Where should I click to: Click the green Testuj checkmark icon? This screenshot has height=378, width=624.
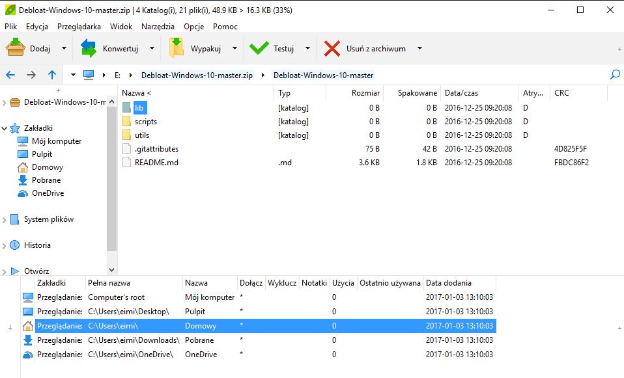(x=259, y=49)
